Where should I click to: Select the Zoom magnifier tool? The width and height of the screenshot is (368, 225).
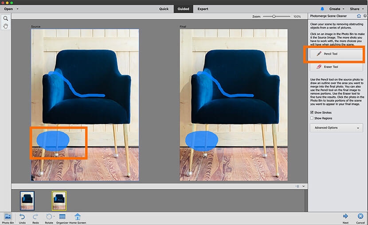click(6, 19)
